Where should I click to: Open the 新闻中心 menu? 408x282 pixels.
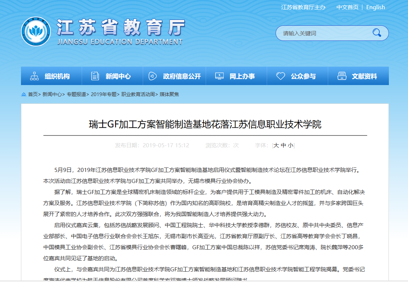pyautogui.click(x=113, y=76)
